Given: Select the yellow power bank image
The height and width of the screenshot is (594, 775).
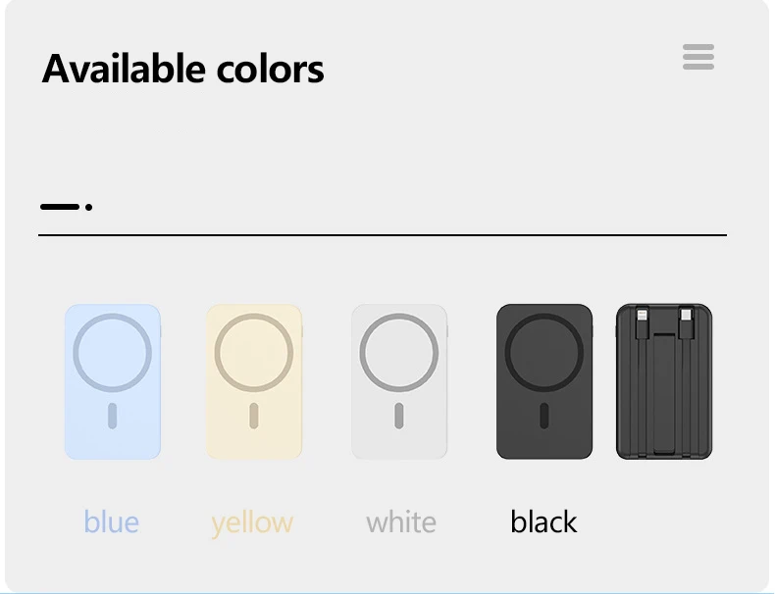Looking at the screenshot, I should (x=254, y=381).
